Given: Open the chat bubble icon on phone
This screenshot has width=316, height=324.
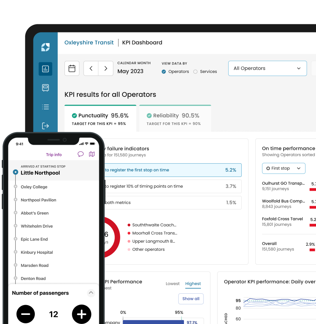Looking at the screenshot, I should [x=80, y=154].
